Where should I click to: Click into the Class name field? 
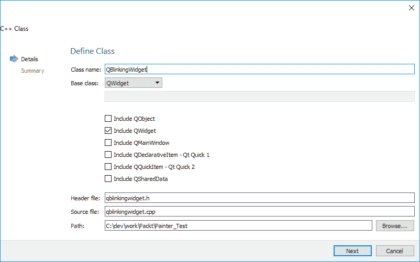[x=259, y=69]
